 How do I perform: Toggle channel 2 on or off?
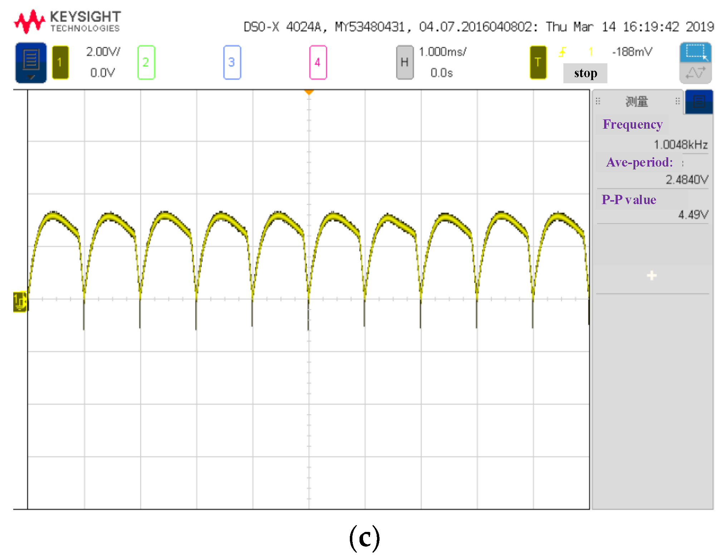[x=146, y=63]
